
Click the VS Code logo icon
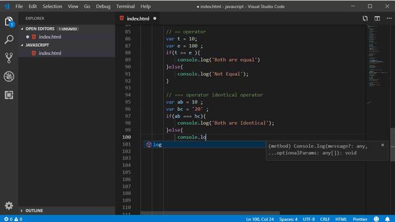coord(7,6)
